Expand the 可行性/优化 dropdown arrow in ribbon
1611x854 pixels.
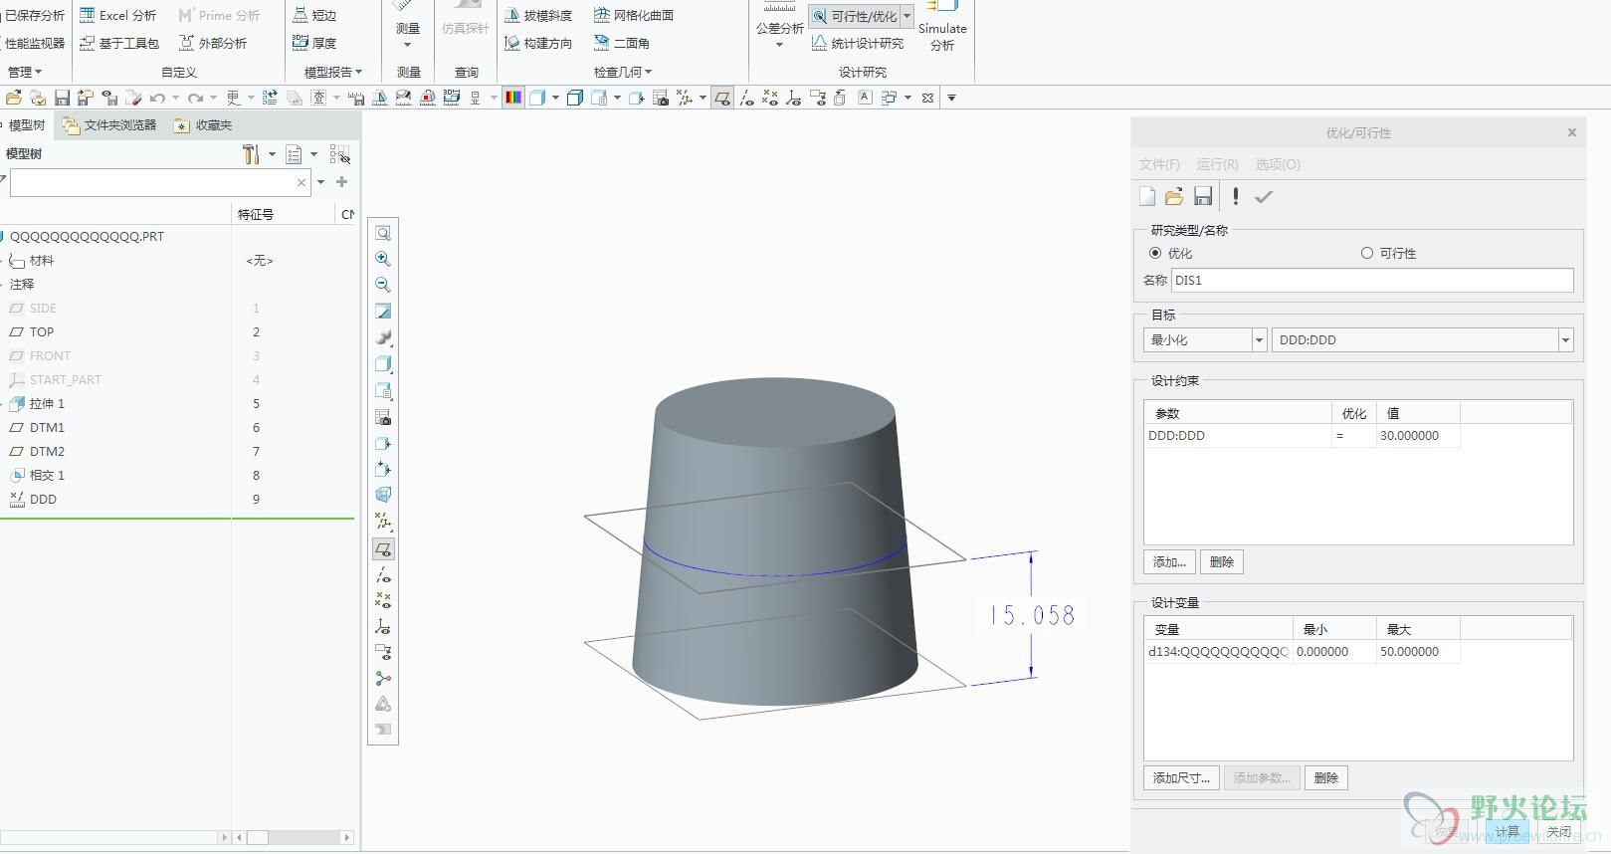(x=906, y=16)
